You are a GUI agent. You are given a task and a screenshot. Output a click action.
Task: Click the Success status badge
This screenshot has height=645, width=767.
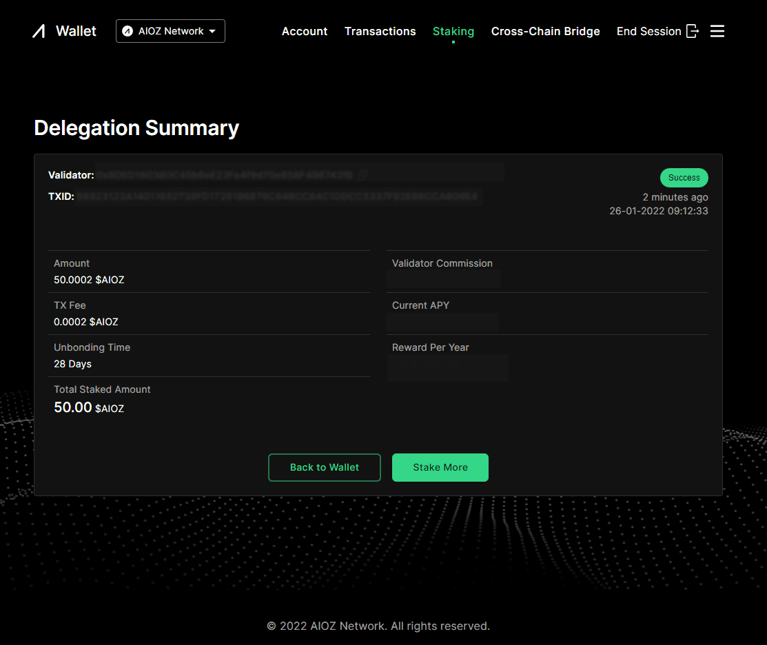coord(684,178)
